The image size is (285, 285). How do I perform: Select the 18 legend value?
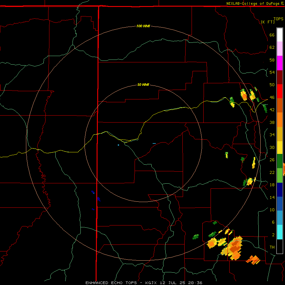[x=272, y=185]
